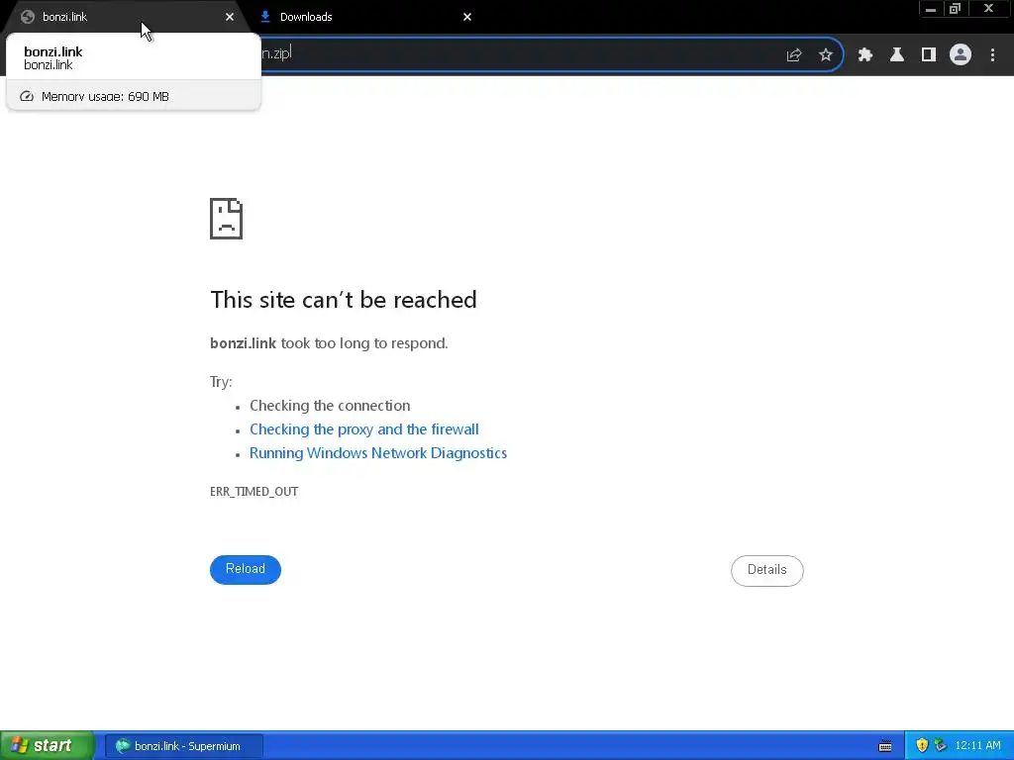Click the bonzi.link tab globe favicon
1014x760 pixels.
[x=28, y=17]
